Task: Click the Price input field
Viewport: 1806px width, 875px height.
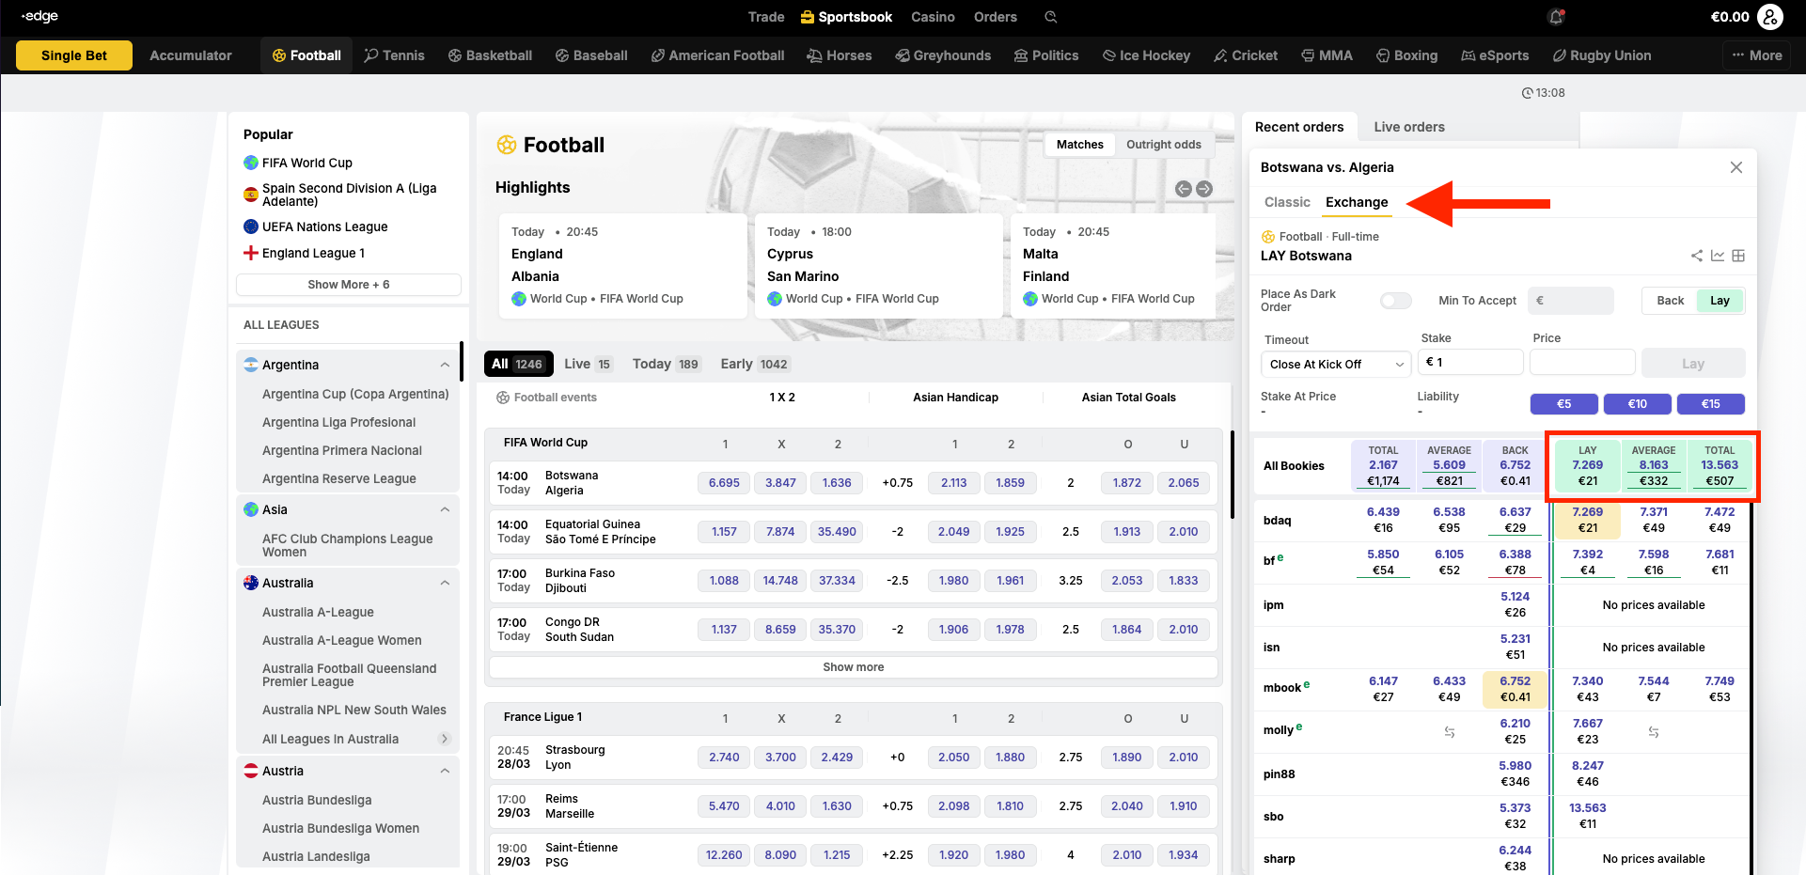Action: click(1581, 363)
